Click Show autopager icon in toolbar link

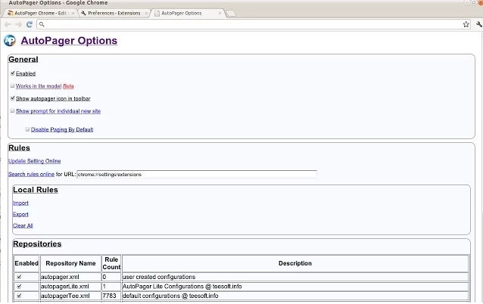[53, 98]
